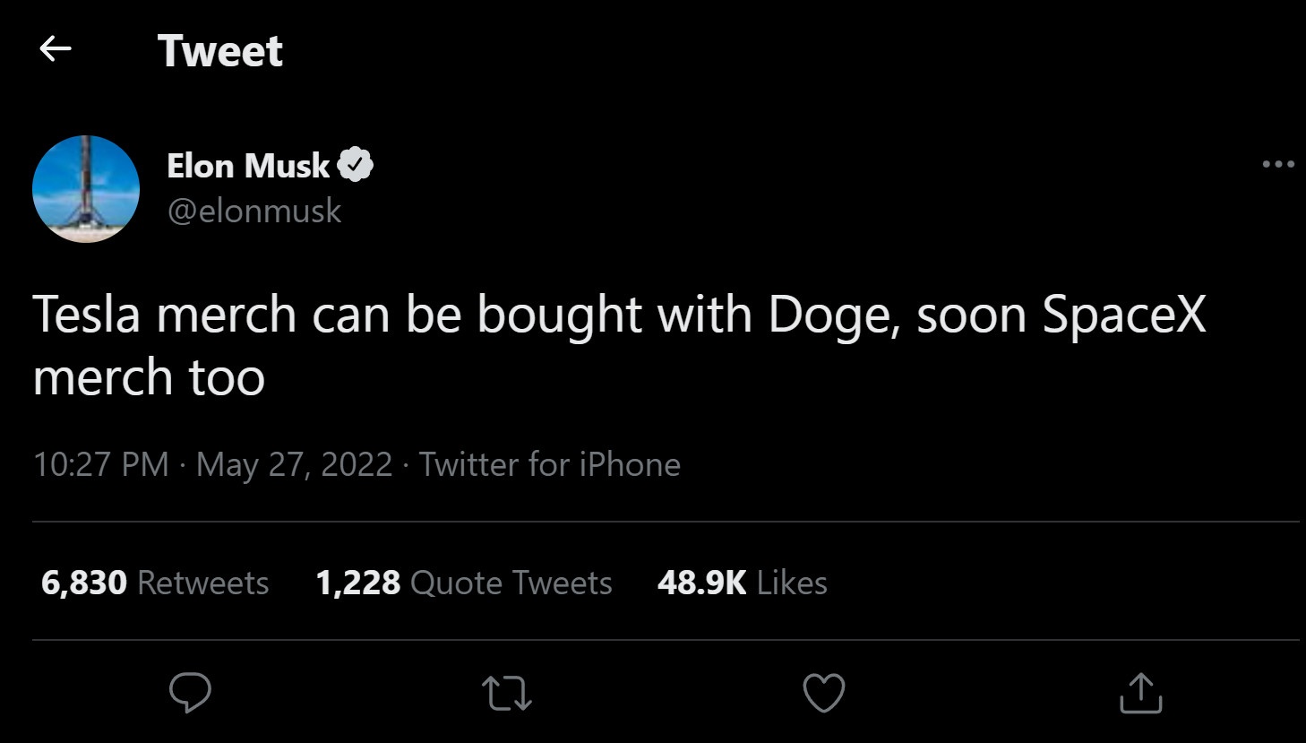This screenshot has height=743, width=1306.
Task: Open the share sheet icon for this tweet
Action: pos(1141,692)
